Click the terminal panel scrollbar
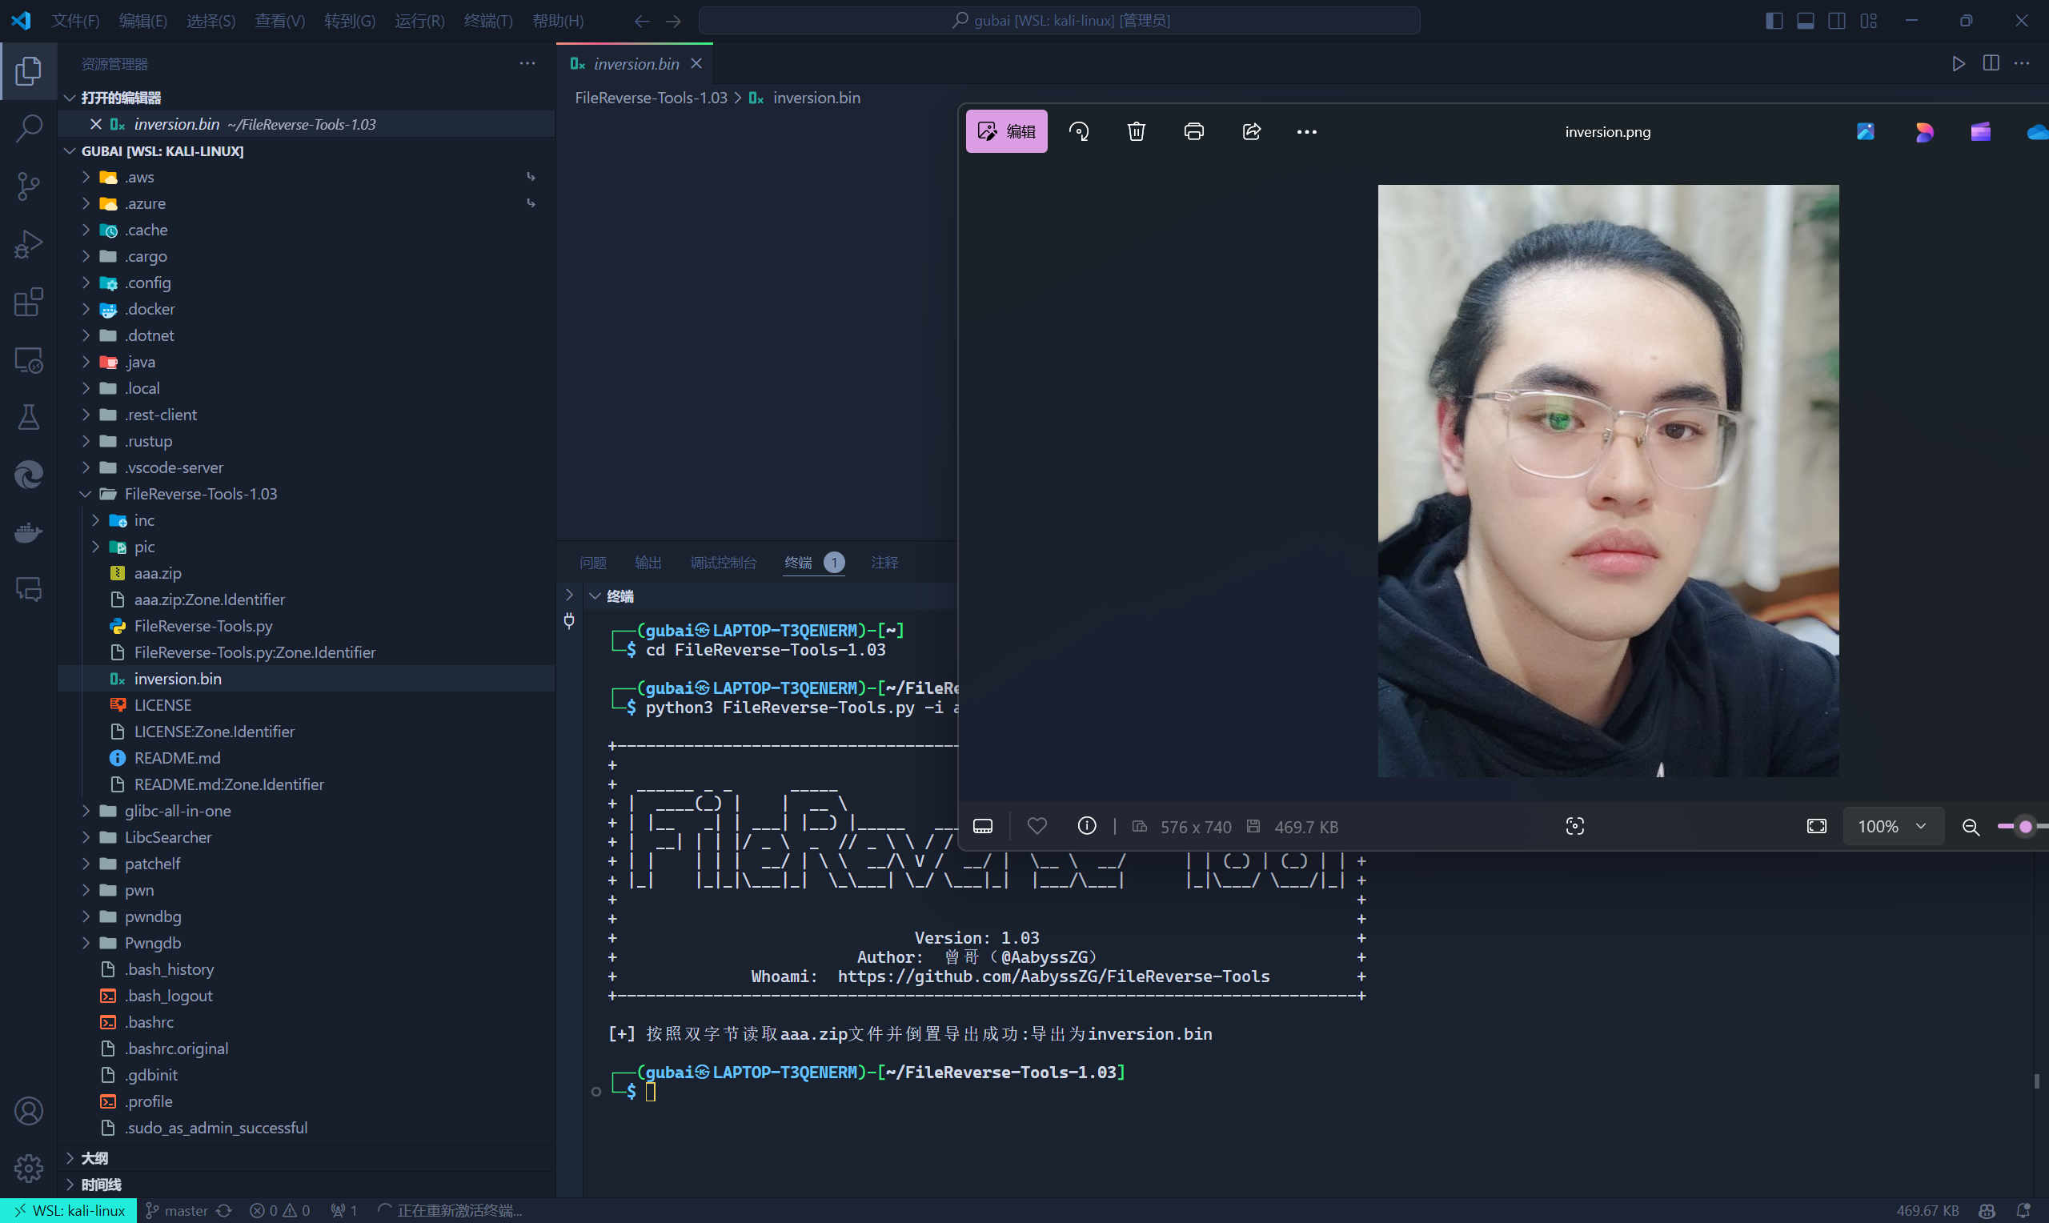2049x1223 pixels. (2036, 1081)
